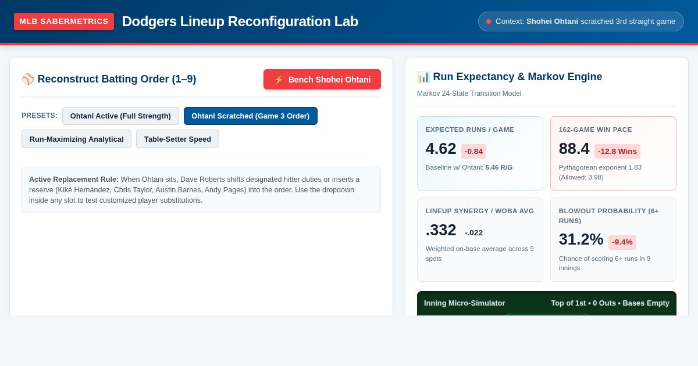Click the Lineup Synergy wOBA value .332
This screenshot has height=366, width=698.
coord(441,230)
